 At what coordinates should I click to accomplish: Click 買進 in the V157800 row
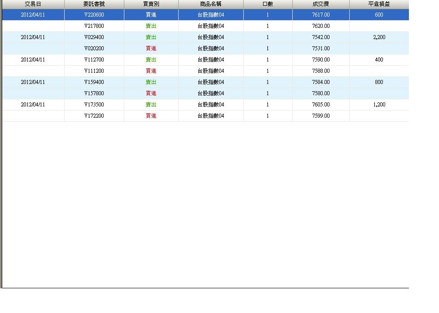click(151, 93)
